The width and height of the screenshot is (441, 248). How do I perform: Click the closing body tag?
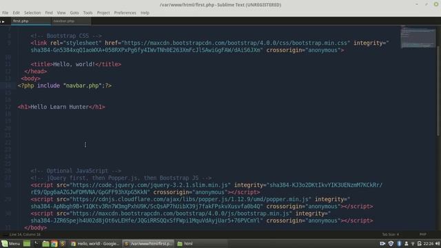pos(36,228)
